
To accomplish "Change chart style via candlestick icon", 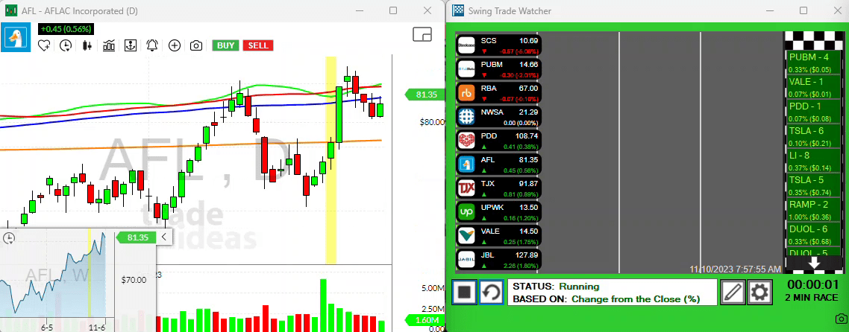I will tap(87, 46).
